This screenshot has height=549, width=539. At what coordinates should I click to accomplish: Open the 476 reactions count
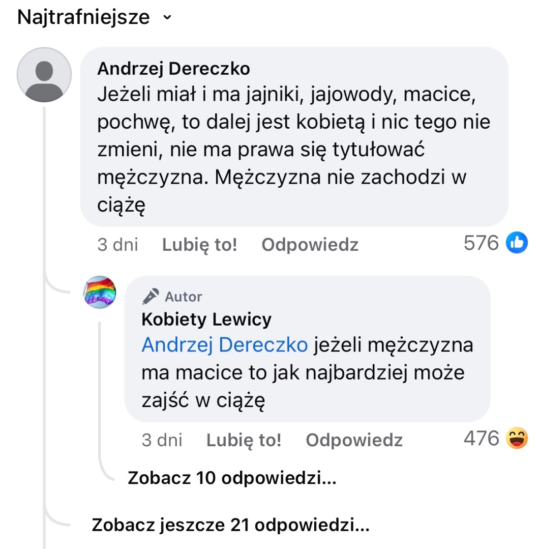[x=481, y=439]
